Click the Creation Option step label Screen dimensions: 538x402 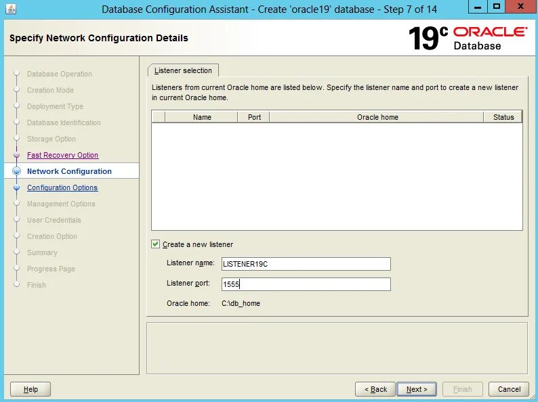point(51,236)
